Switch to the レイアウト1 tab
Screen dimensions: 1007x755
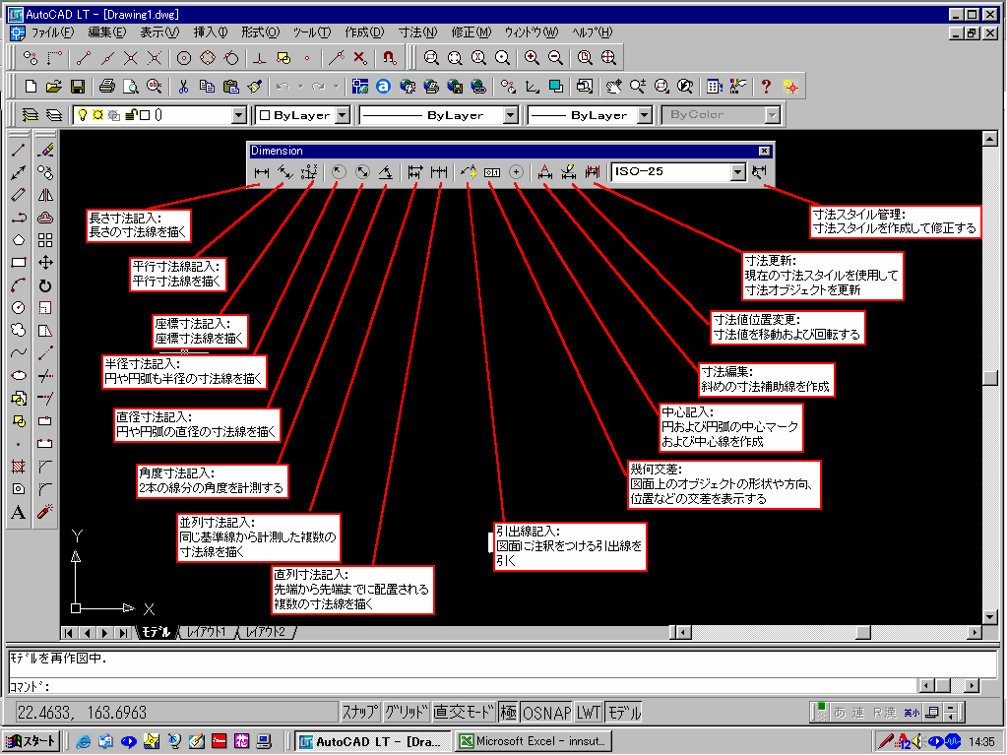pos(206,632)
